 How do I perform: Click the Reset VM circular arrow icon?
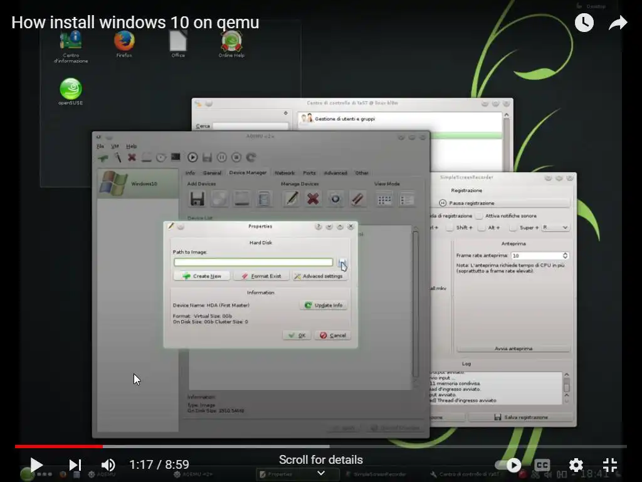tap(251, 158)
